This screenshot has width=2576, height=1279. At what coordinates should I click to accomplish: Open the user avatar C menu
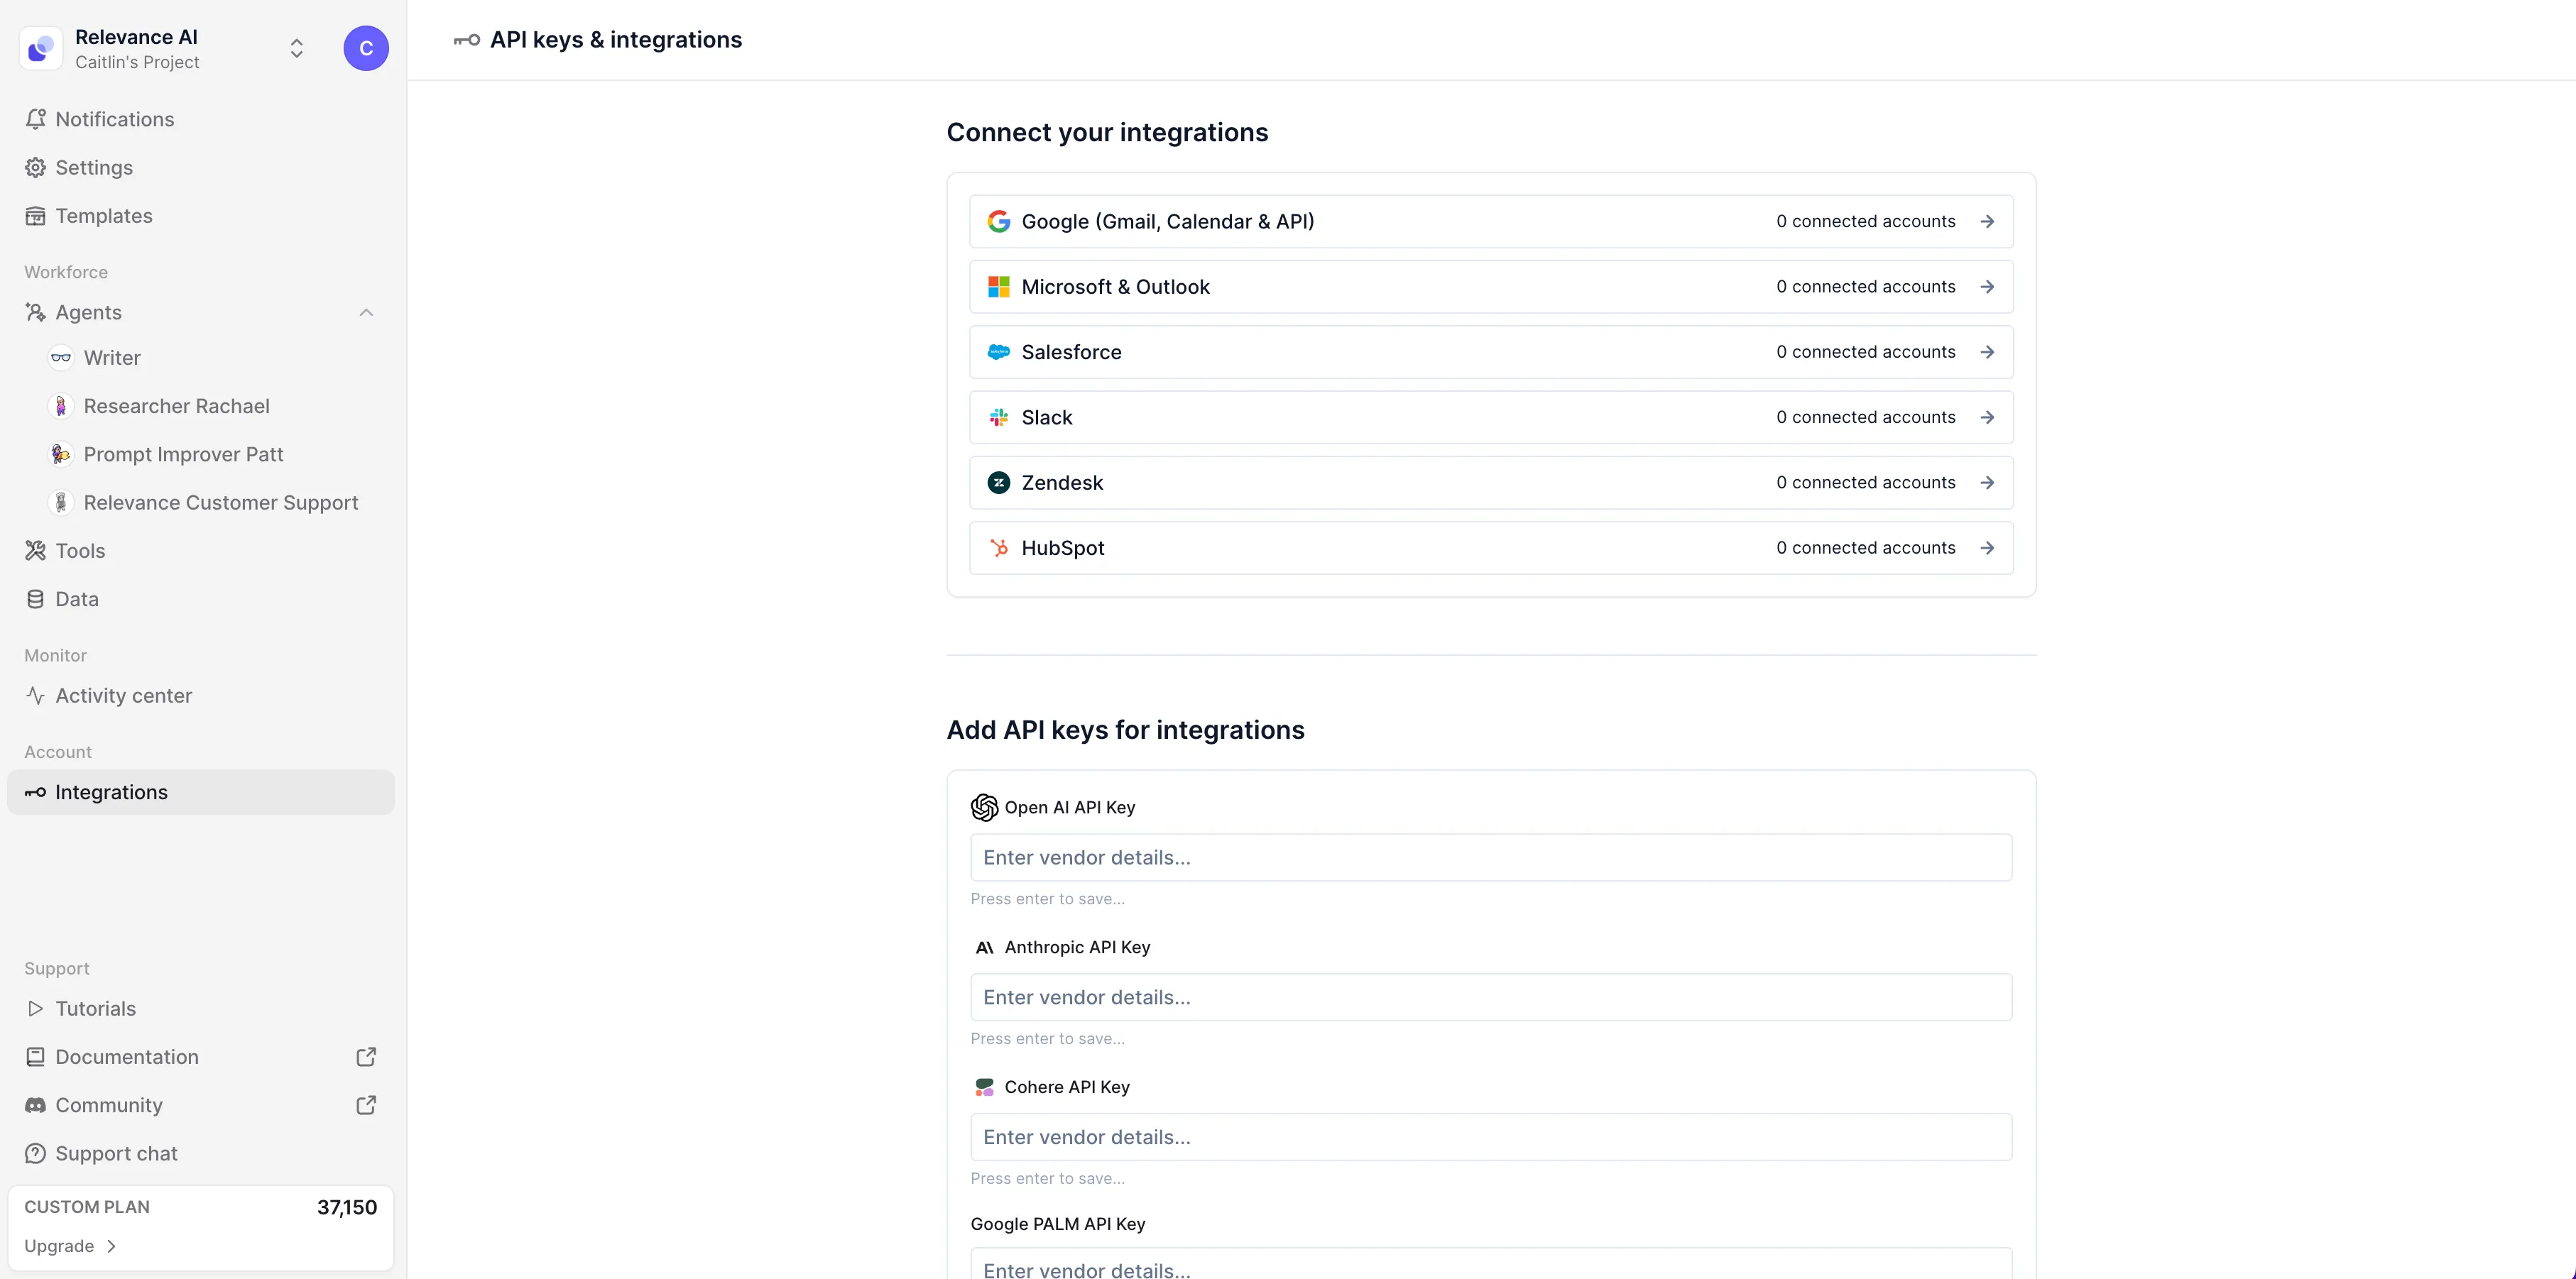point(366,48)
